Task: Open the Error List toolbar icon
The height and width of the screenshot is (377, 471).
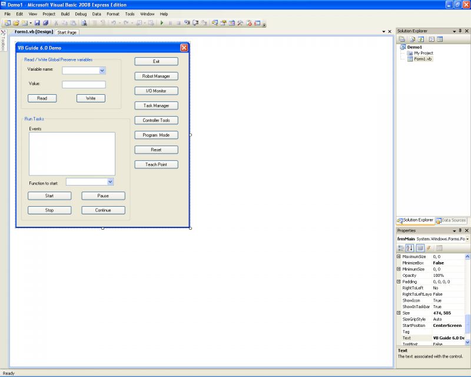Action: pyautogui.click(x=248, y=23)
